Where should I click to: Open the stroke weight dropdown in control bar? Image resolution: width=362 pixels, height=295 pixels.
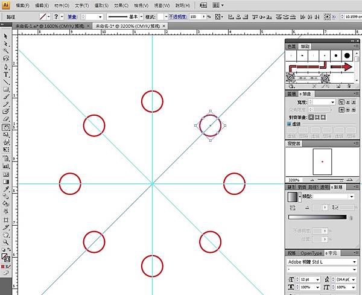(100, 17)
